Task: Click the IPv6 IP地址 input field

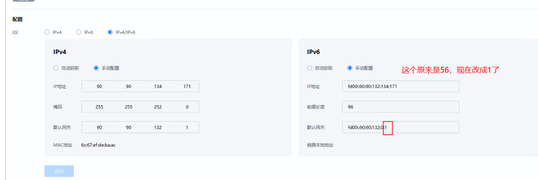Action: click(401, 86)
